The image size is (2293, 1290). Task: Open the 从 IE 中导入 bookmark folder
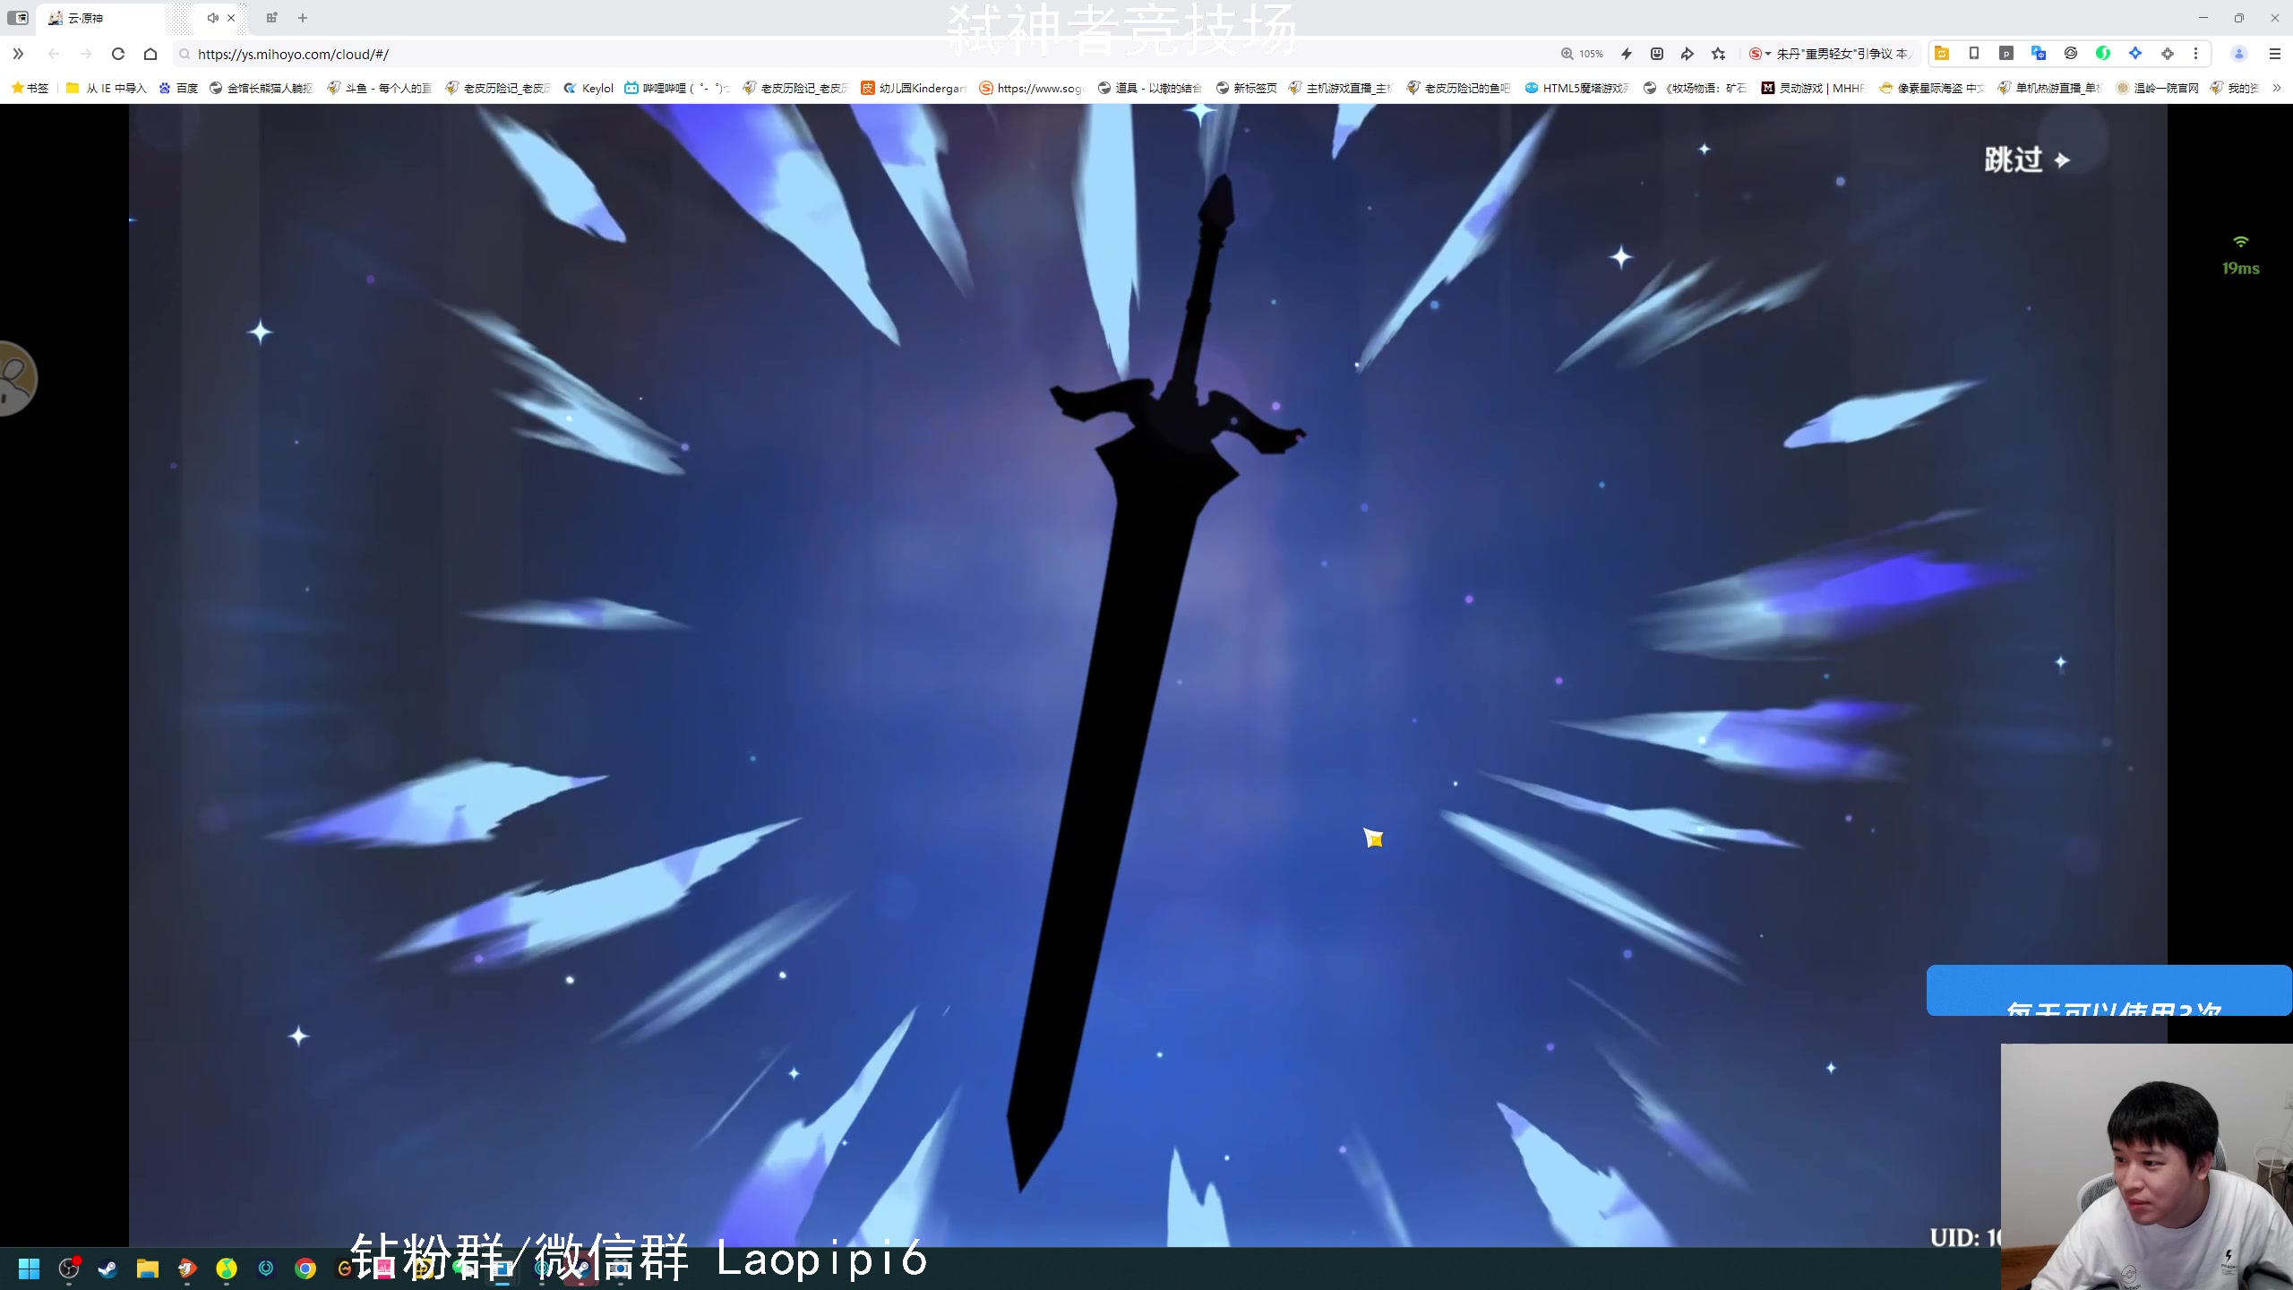point(106,88)
